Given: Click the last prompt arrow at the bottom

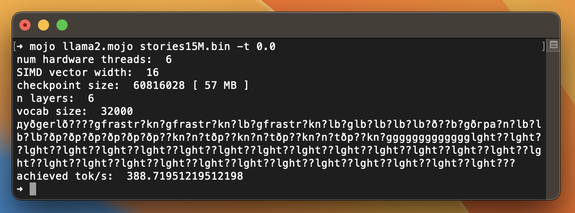Looking at the screenshot, I should [x=20, y=189].
